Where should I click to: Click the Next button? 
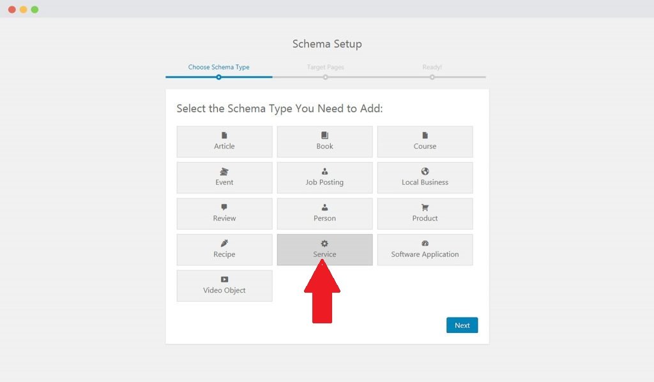click(x=462, y=325)
